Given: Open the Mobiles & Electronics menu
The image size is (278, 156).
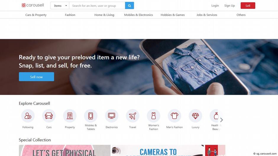Looking at the screenshot, I should pos(138,15).
